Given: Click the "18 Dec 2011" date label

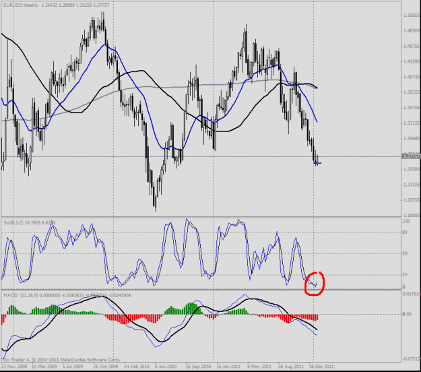Looking at the screenshot, I should [x=321, y=367].
